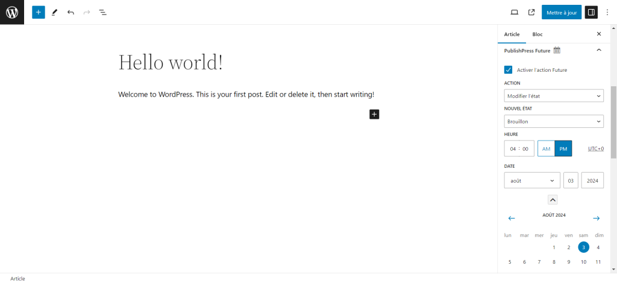
Task: Open the Nouvel état dropdown Brouillon
Action: pyautogui.click(x=554, y=121)
